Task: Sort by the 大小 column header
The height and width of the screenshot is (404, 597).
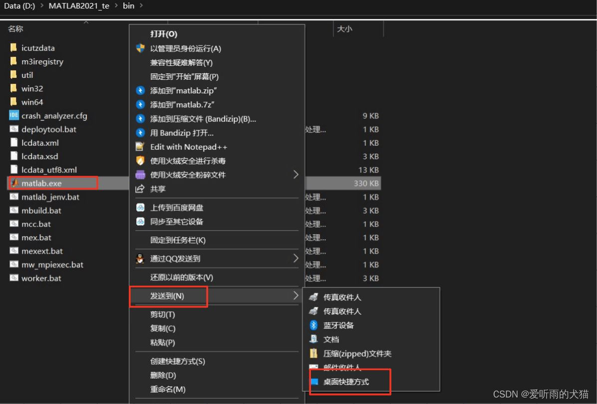Action: (x=344, y=28)
